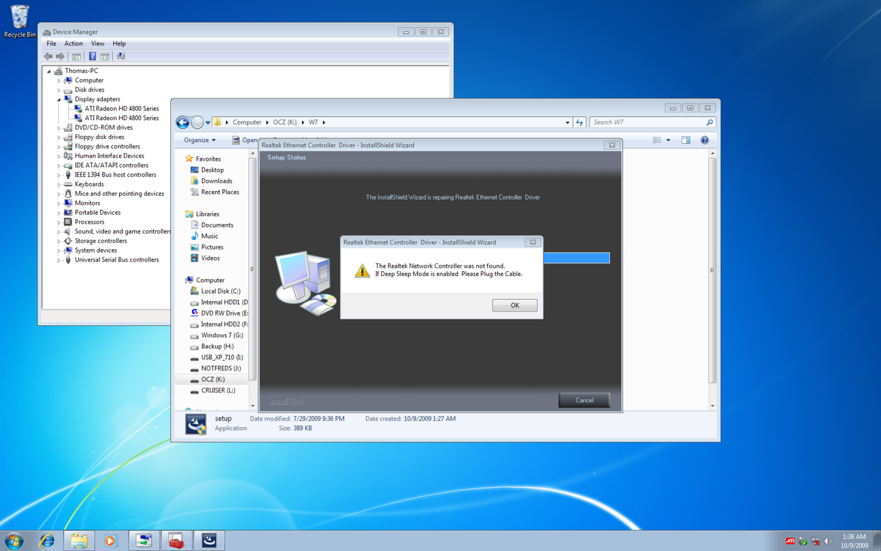Click the repair progress bar
881x551 pixels.
(576, 257)
